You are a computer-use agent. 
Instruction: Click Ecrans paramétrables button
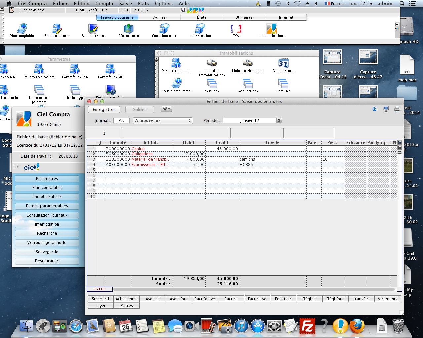47,206
